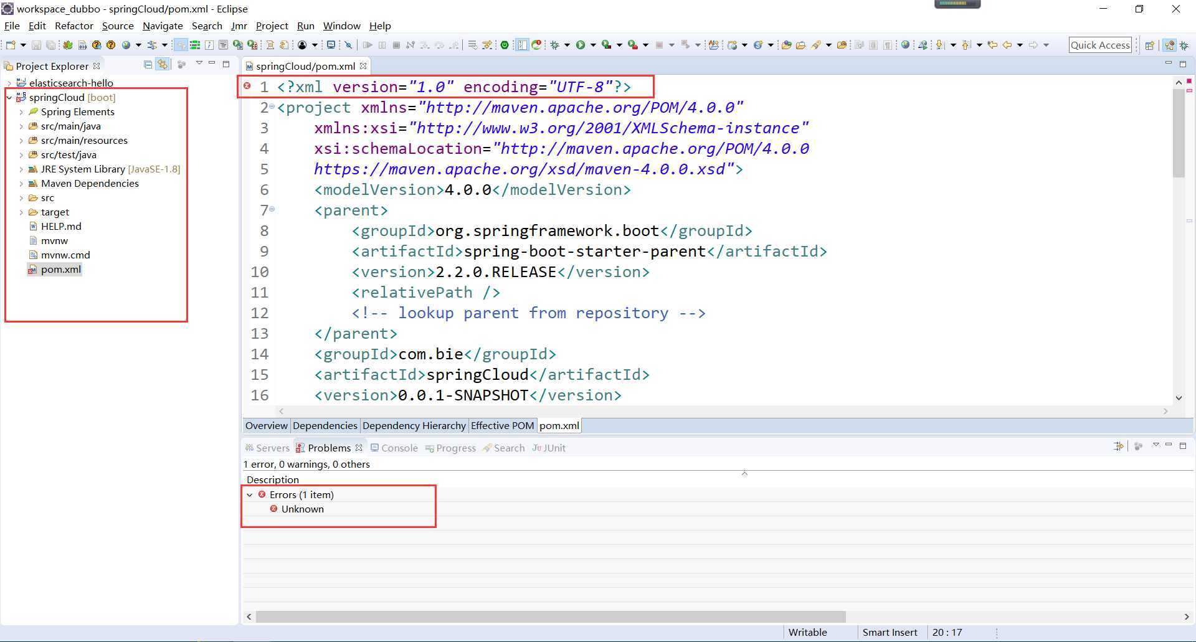Image resolution: width=1196 pixels, height=642 pixels.
Task: Switch to the Java EE perspective icon
Action: 1169,45
